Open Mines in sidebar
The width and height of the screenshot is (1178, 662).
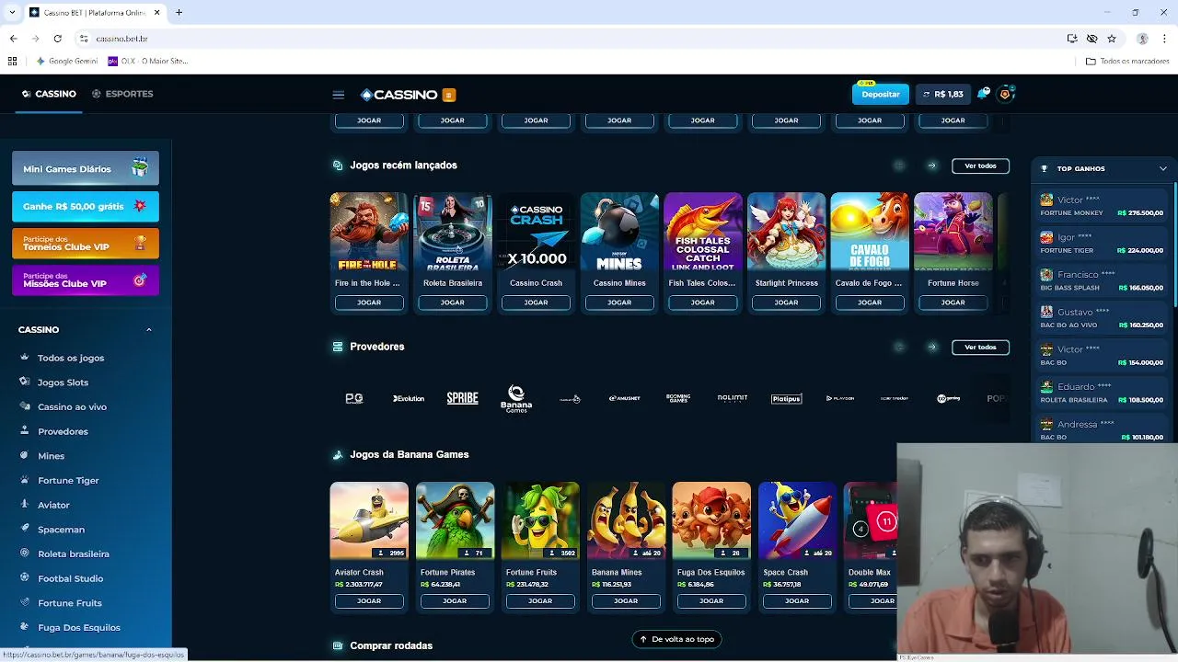point(51,456)
